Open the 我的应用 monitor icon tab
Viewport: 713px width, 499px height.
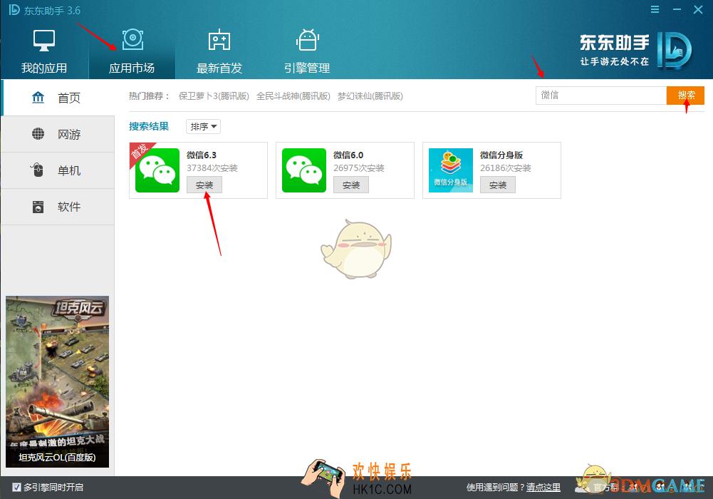click(x=44, y=51)
